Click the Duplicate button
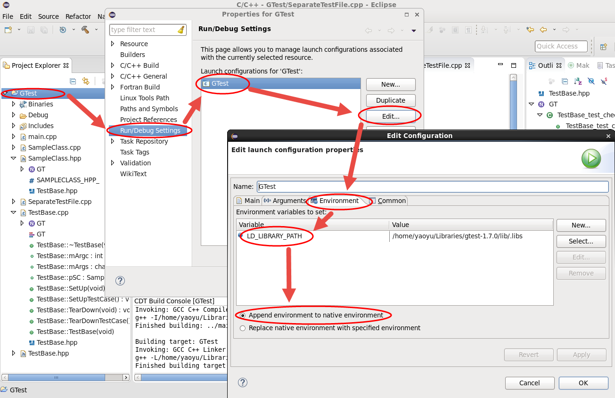This screenshot has height=398, width=615. [x=391, y=100]
